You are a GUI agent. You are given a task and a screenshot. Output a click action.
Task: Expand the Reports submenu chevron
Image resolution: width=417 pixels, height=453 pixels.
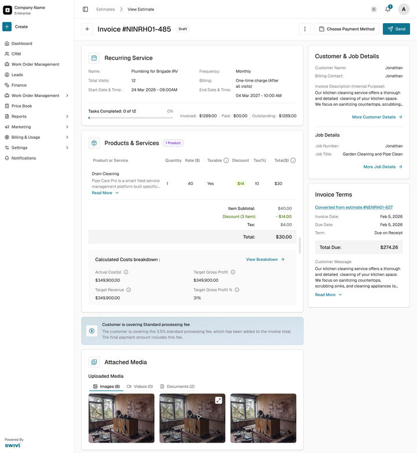coord(67,116)
